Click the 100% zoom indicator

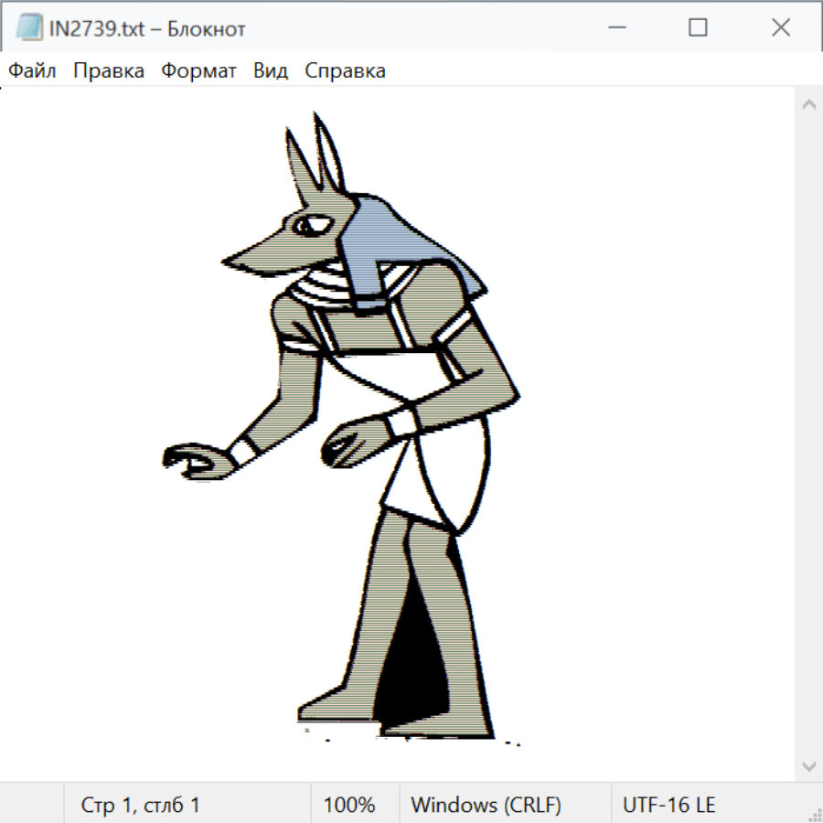pos(349,806)
